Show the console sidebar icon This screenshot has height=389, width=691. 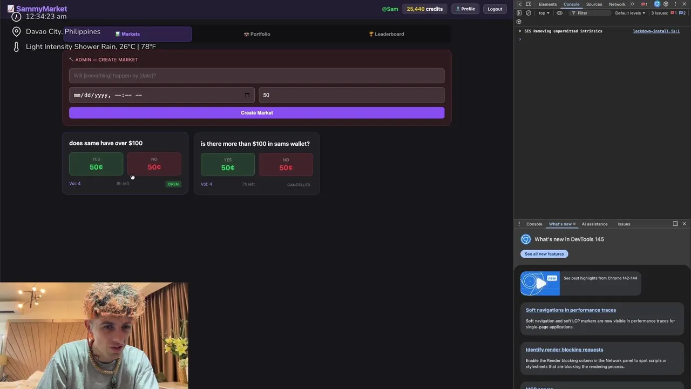tap(519, 13)
